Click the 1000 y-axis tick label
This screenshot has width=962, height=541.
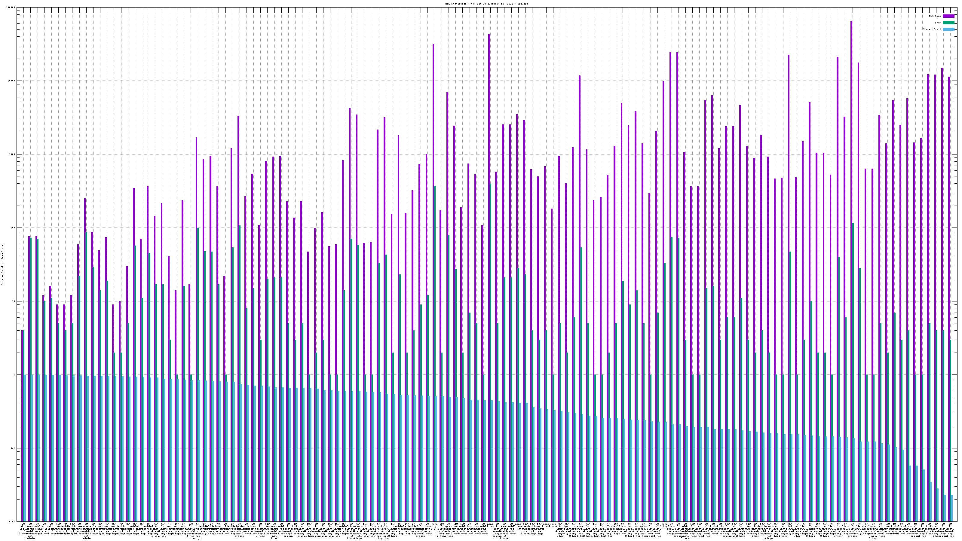pos(13,154)
